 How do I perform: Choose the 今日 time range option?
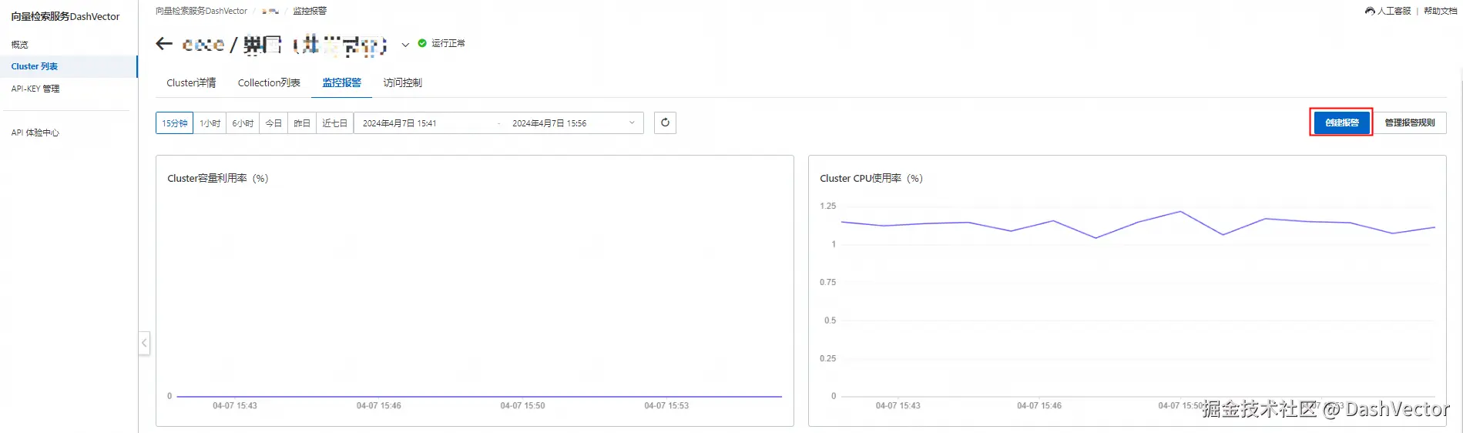point(273,123)
